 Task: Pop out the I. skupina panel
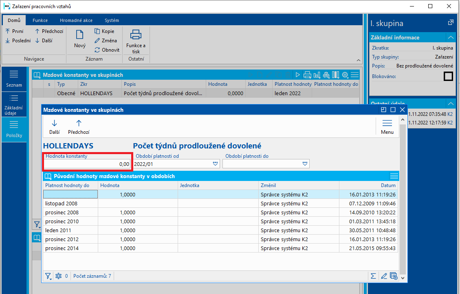(451, 23)
